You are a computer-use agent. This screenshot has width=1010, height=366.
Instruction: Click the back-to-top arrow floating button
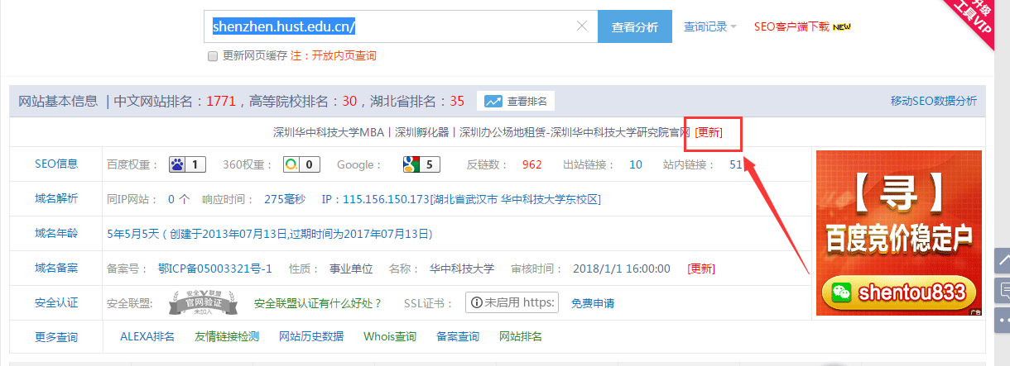click(1003, 261)
